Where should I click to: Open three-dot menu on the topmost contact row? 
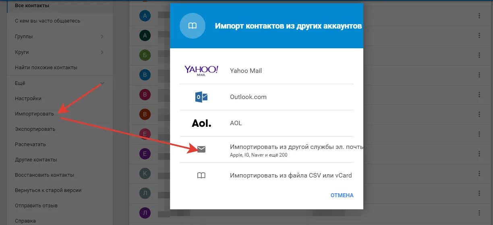(479, 16)
